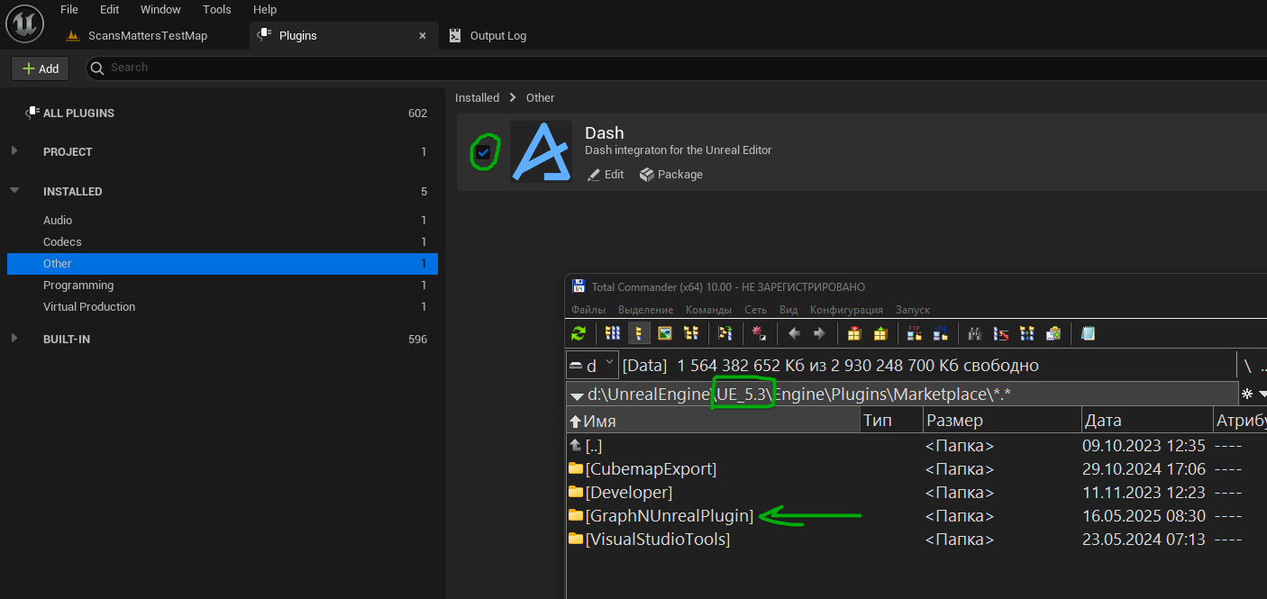Click the pencil icon beside Edit
The image size is (1267, 599).
point(593,175)
